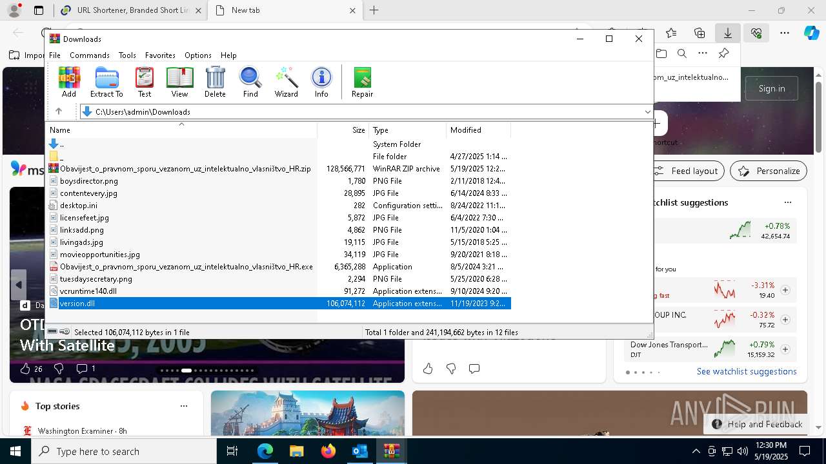The image size is (826, 464).
Task: Open Edge Downloads icon in toolbar
Action: click(728, 33)
